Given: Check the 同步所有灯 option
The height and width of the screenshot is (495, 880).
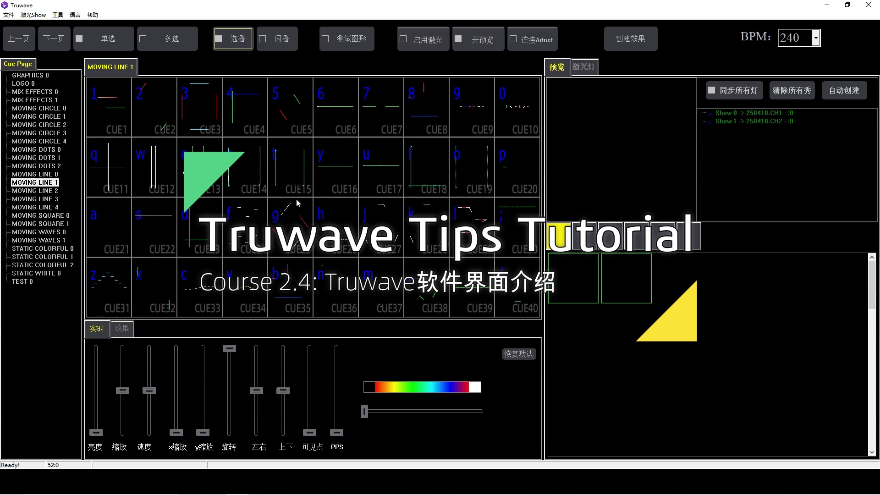Looking at the screenshot, I should tap(711, 90).
